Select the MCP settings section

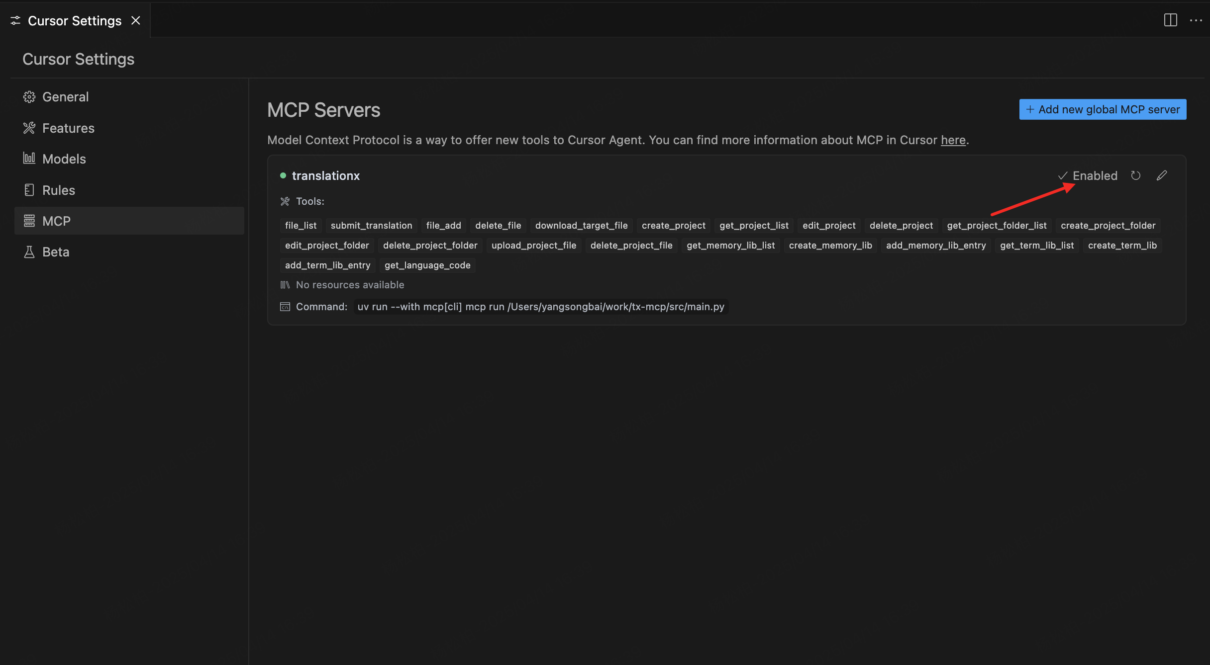tap(56, 221)
